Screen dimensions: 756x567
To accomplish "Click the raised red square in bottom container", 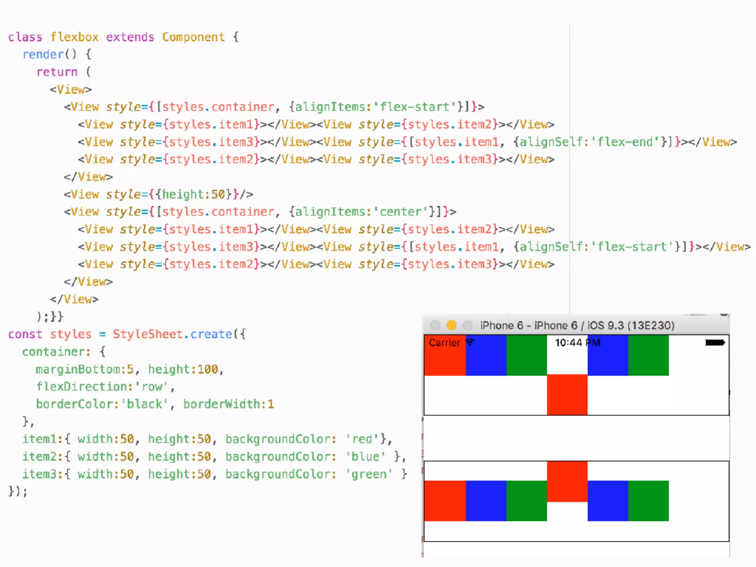I will point(567,481).
